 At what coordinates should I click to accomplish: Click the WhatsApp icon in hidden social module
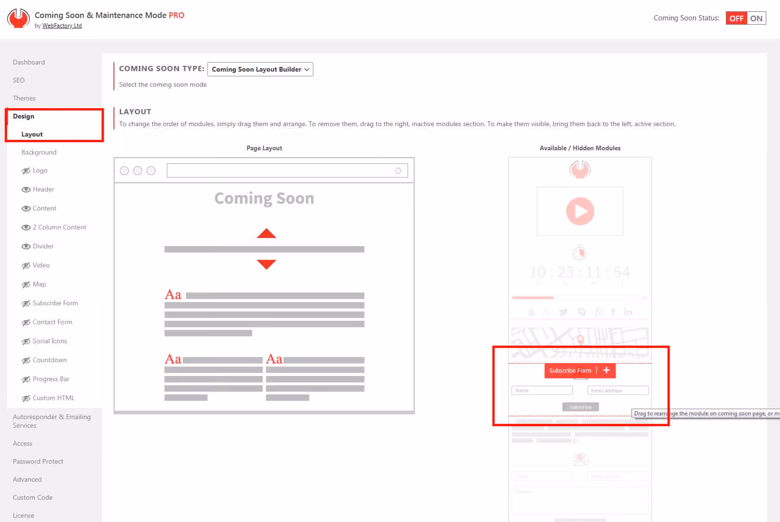[x=598, y=312]
